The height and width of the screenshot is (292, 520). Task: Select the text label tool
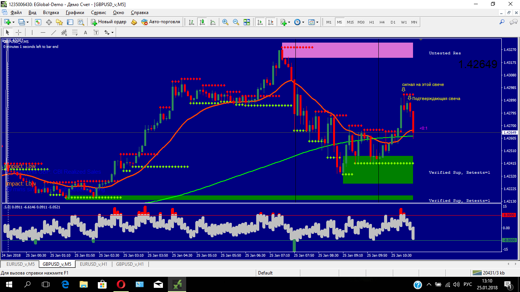click(x=86, y=32)
